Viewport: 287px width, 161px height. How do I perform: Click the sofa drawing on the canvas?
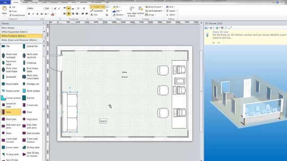coord(70,112)
